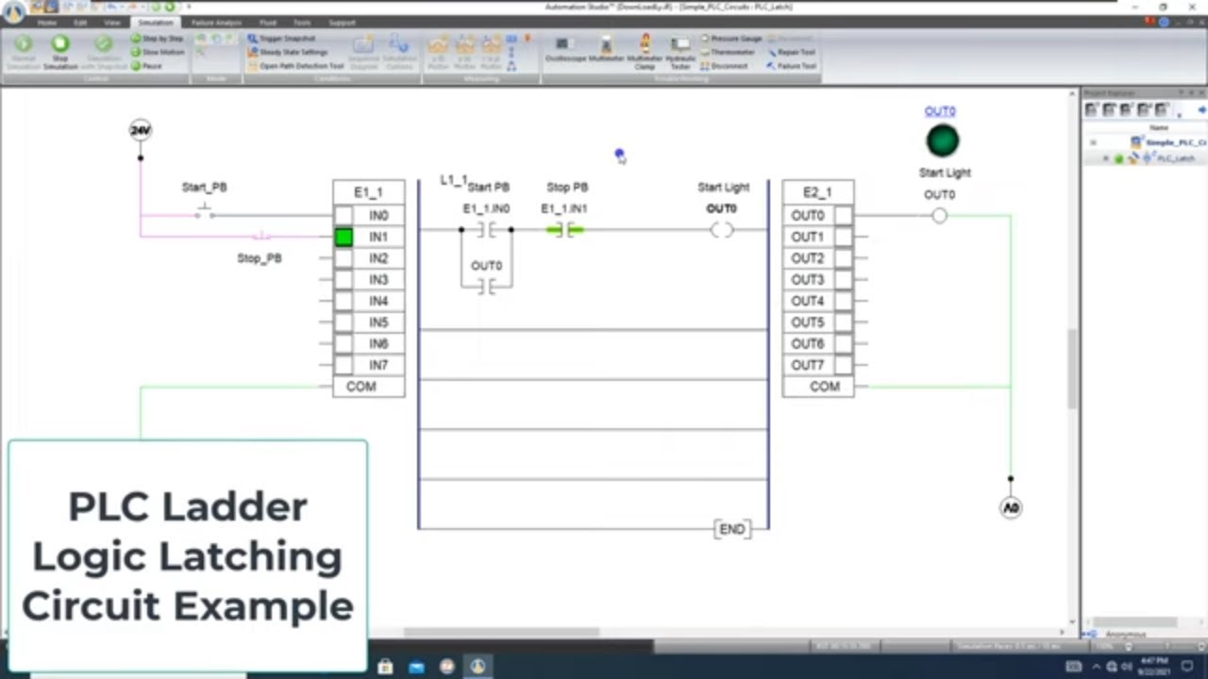
Task: Choose the Thermometer tool
Action: 729,52
